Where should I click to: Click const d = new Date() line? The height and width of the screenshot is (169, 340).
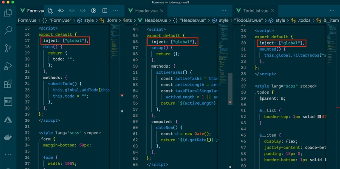coord(186,134)
